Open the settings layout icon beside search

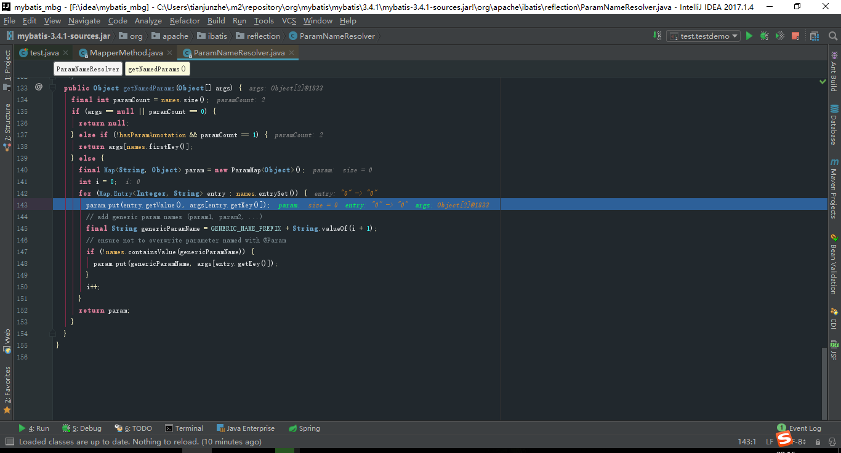814,36
